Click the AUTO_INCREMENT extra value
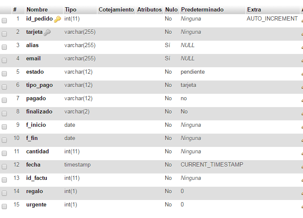This screenshot has width=303, height=218. 272,18
